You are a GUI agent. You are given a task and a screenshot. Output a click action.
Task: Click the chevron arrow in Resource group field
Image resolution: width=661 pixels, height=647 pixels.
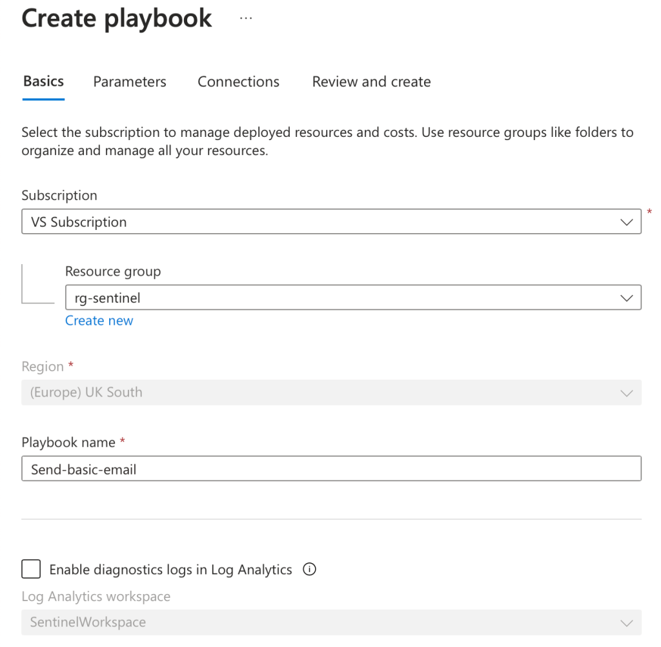625,298
